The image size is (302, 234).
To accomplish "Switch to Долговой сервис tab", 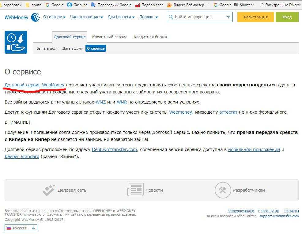I will 70,37.
